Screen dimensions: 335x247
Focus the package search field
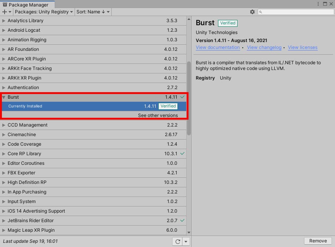click(296, 12)
